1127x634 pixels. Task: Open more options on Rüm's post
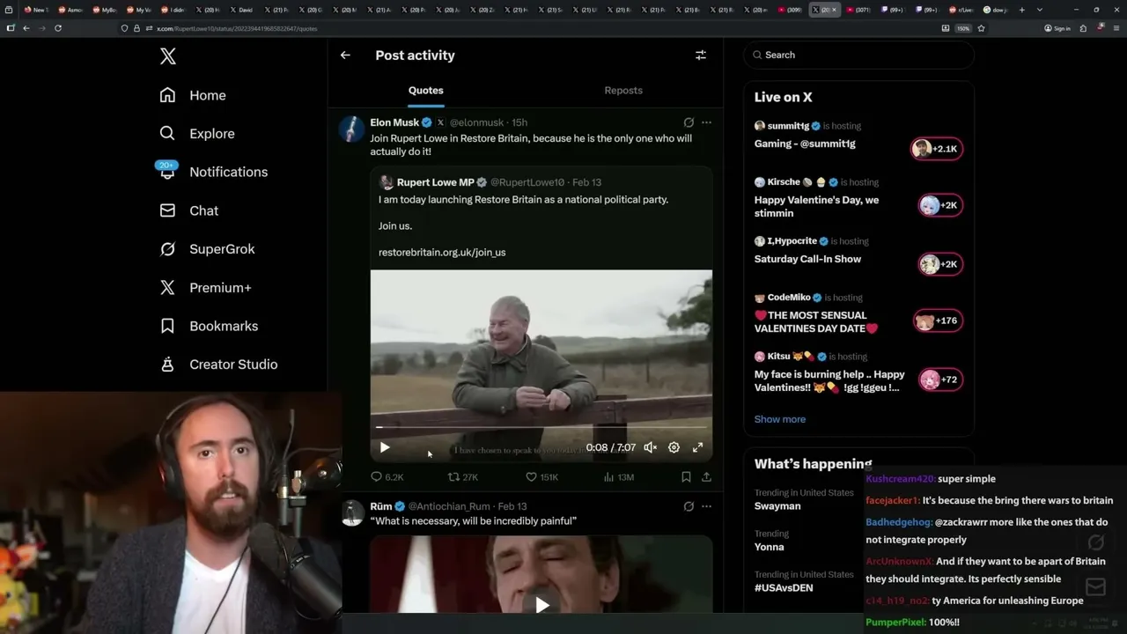coord(706,506)
